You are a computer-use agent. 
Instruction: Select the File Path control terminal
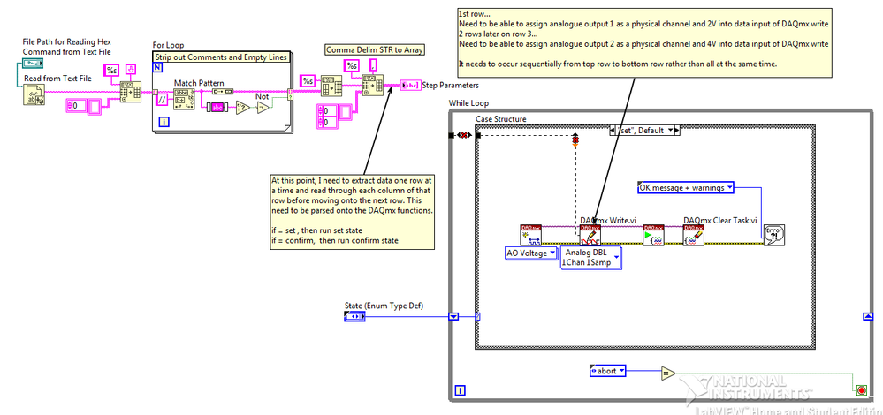coord(34,64)
